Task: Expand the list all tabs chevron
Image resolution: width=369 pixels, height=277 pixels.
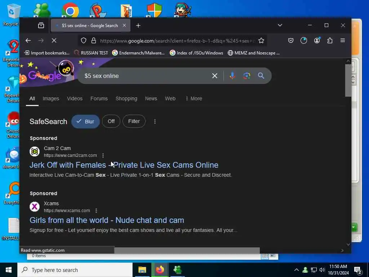Action: point(280,25)
